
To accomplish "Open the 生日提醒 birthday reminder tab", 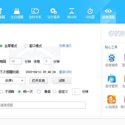I will click(x=17, y=14).
